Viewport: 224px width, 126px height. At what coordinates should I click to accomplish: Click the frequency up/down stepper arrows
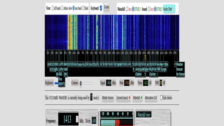click(77, 119)
